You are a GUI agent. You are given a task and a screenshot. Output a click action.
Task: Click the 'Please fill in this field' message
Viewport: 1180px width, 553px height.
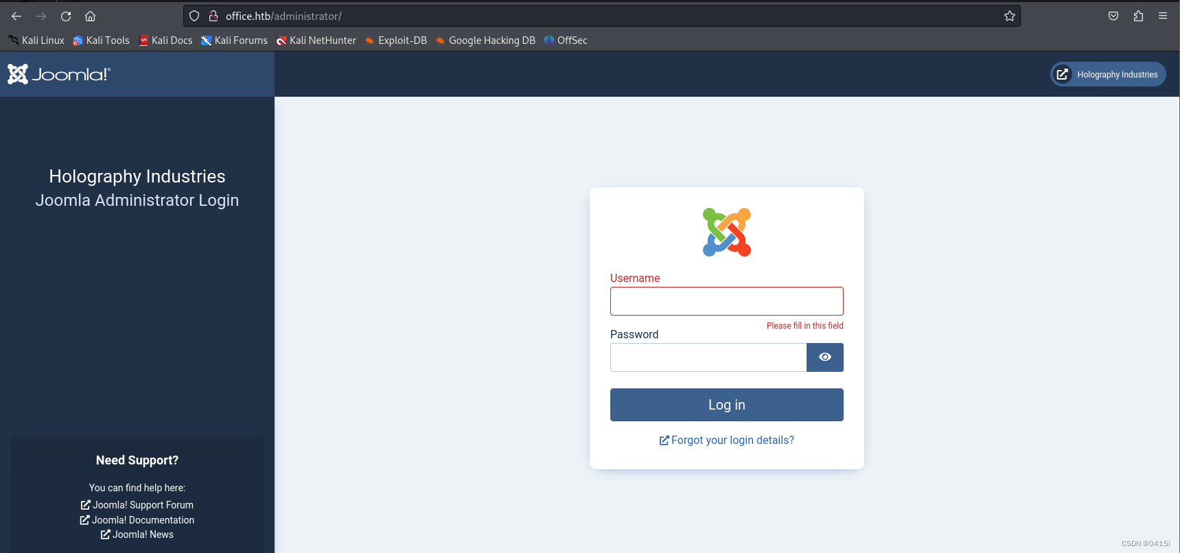click(805, 326)
